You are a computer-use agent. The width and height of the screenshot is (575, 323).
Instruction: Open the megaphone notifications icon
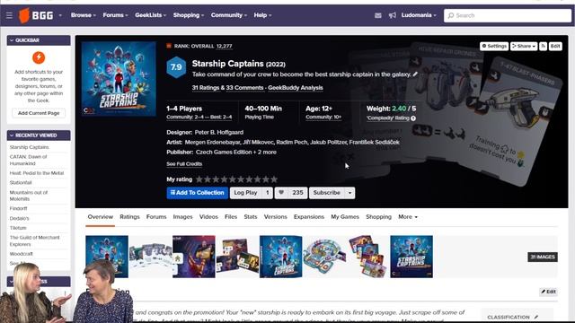(x=392, y=15)
